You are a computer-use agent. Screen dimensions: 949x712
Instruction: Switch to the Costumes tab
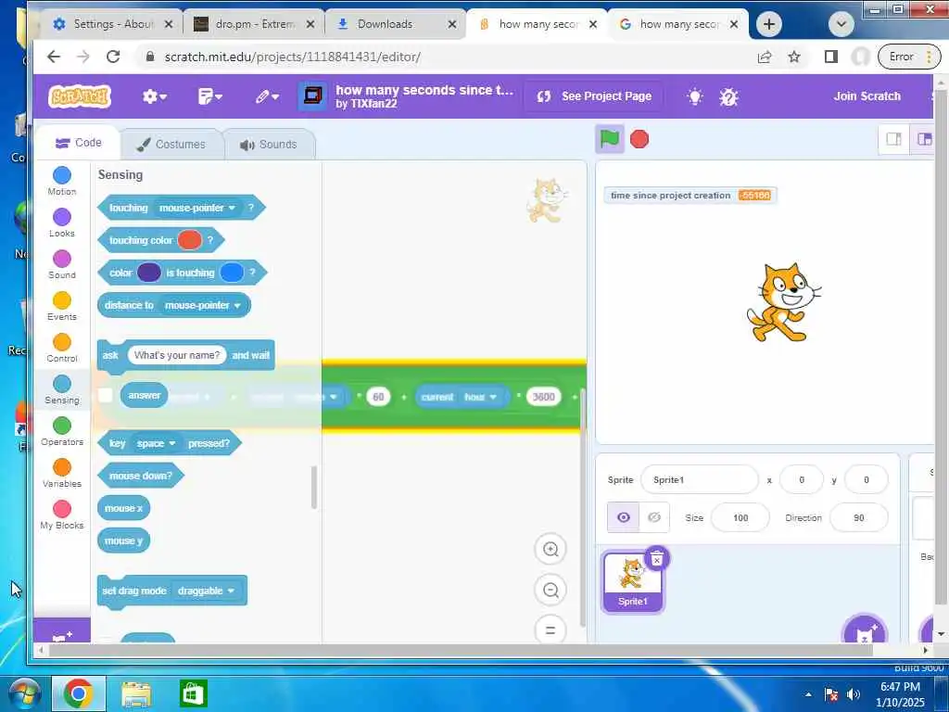pyautogui.click(x=171, y=144)
